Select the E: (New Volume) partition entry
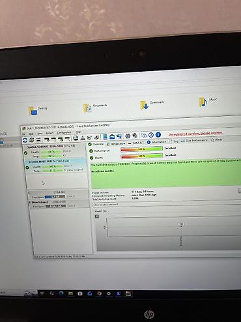Viewport: 241px width, 322px height. tap(59, 204)
